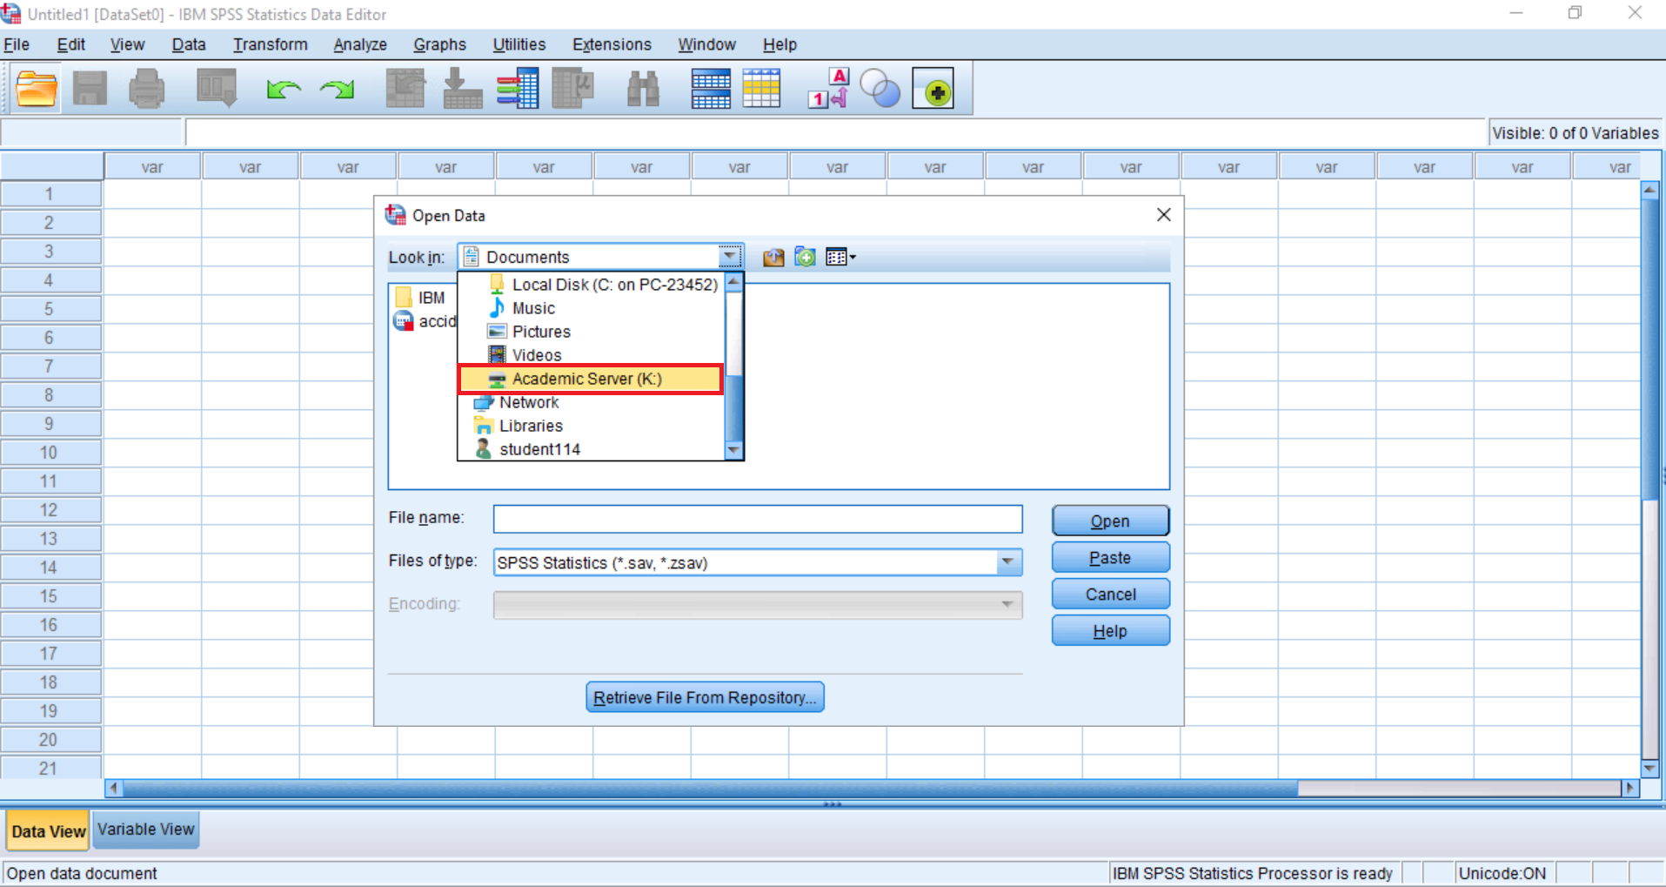Click the green plus toolbar icon
Screen dimensions: 1666x887
[933, 89]
